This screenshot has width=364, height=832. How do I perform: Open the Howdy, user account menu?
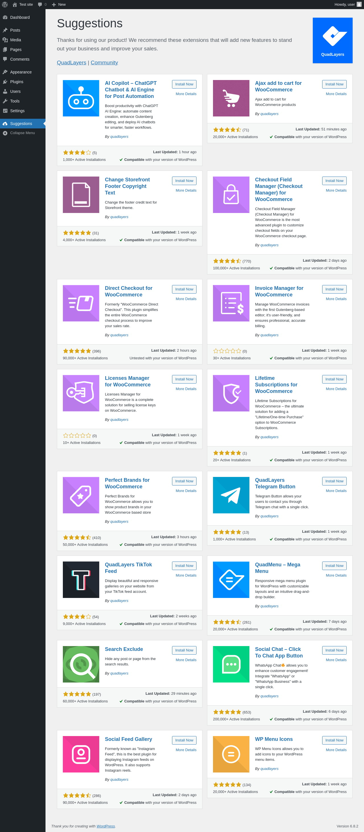pyautogui.click(x=348, y=5)
